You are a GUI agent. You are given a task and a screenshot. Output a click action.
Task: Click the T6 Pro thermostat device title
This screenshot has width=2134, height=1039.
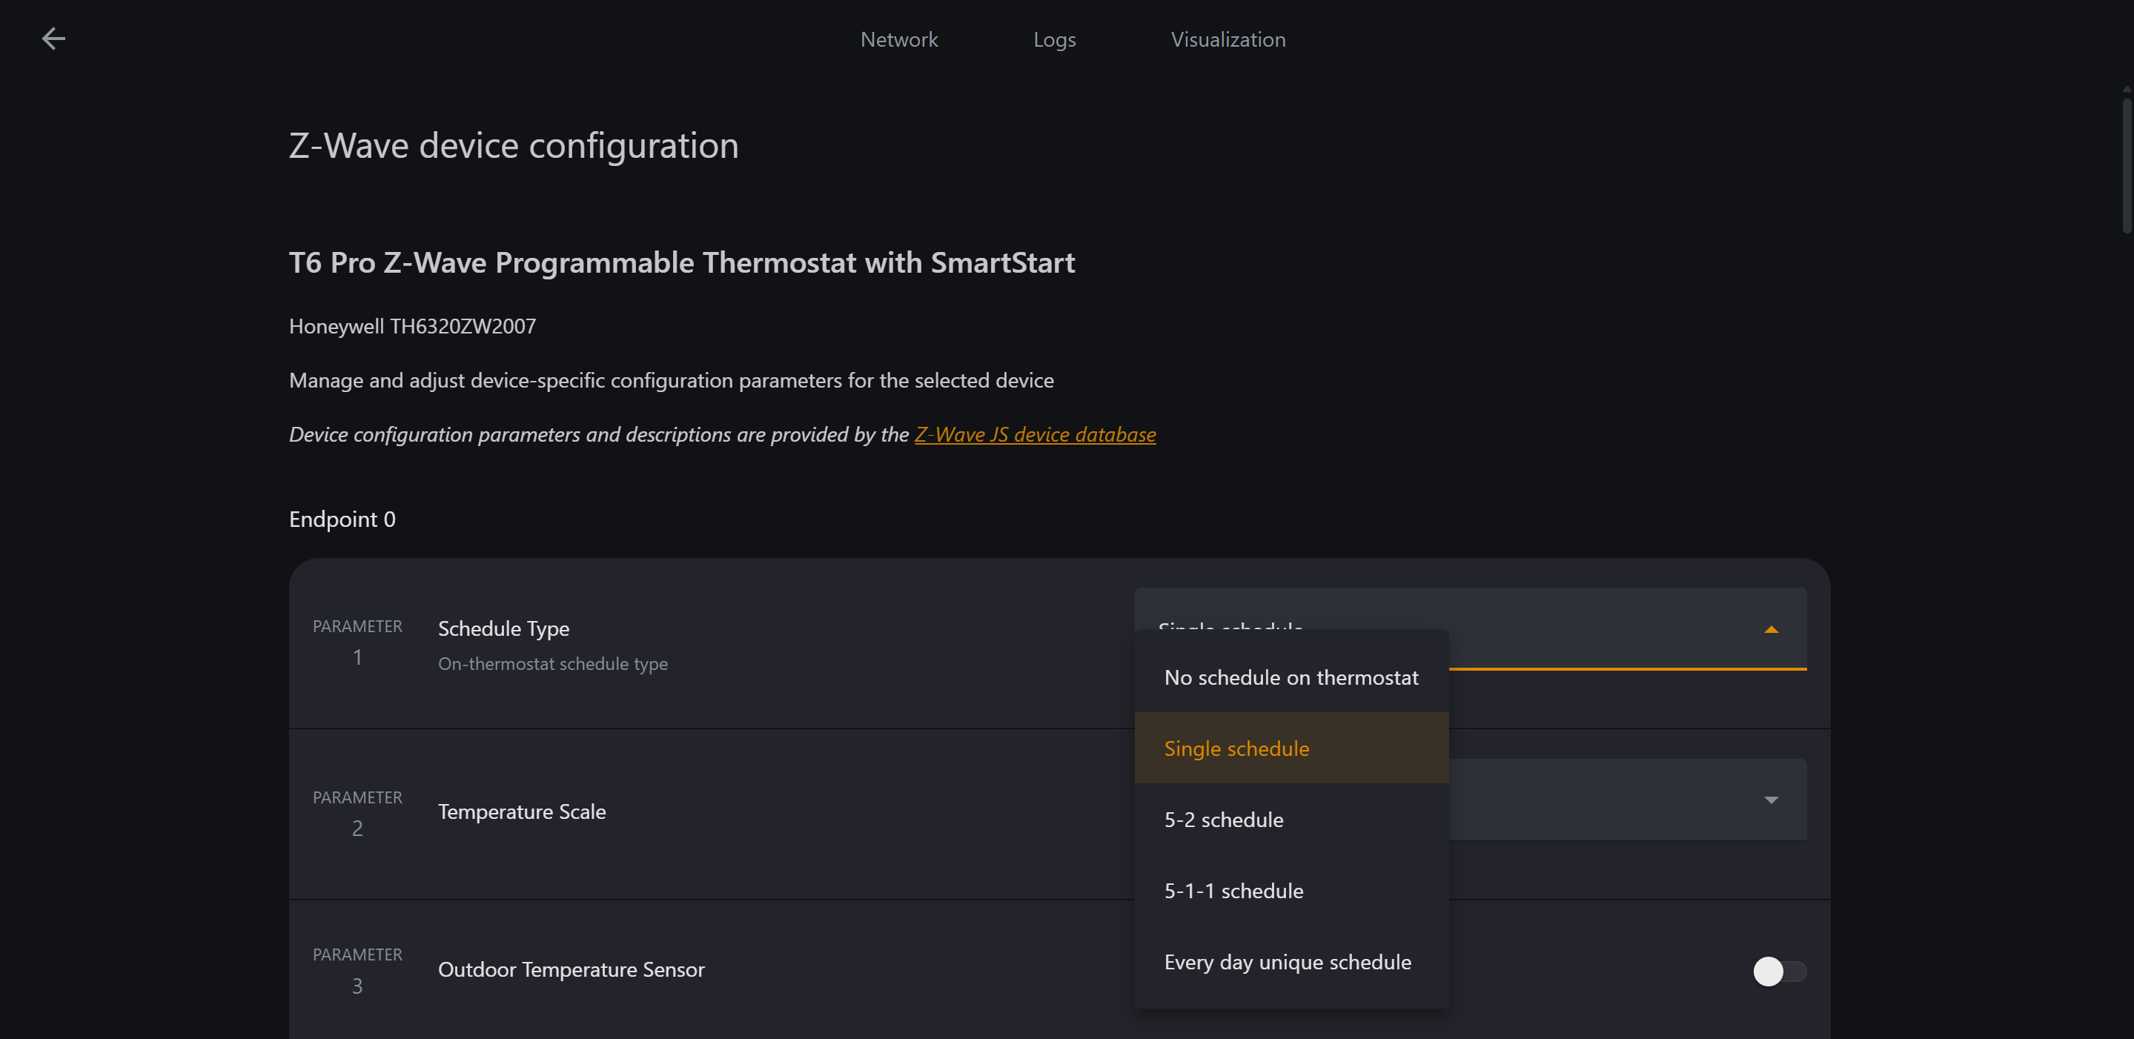point(681,262)
